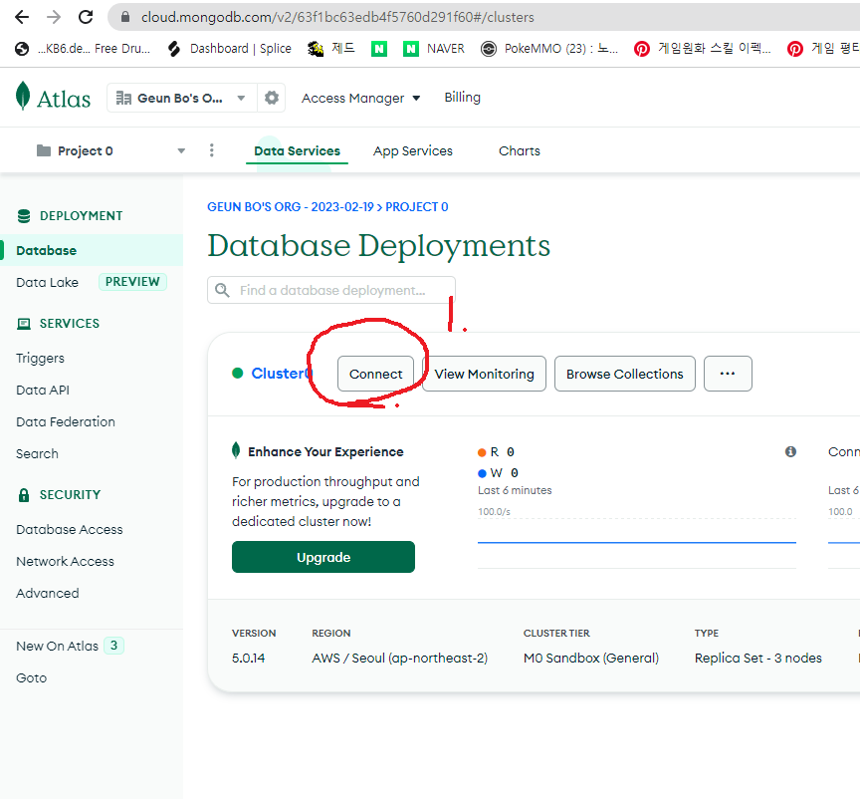Click the PREVIEW badge next to Data Lake
860x799 pixels.
tap(132, 282)
